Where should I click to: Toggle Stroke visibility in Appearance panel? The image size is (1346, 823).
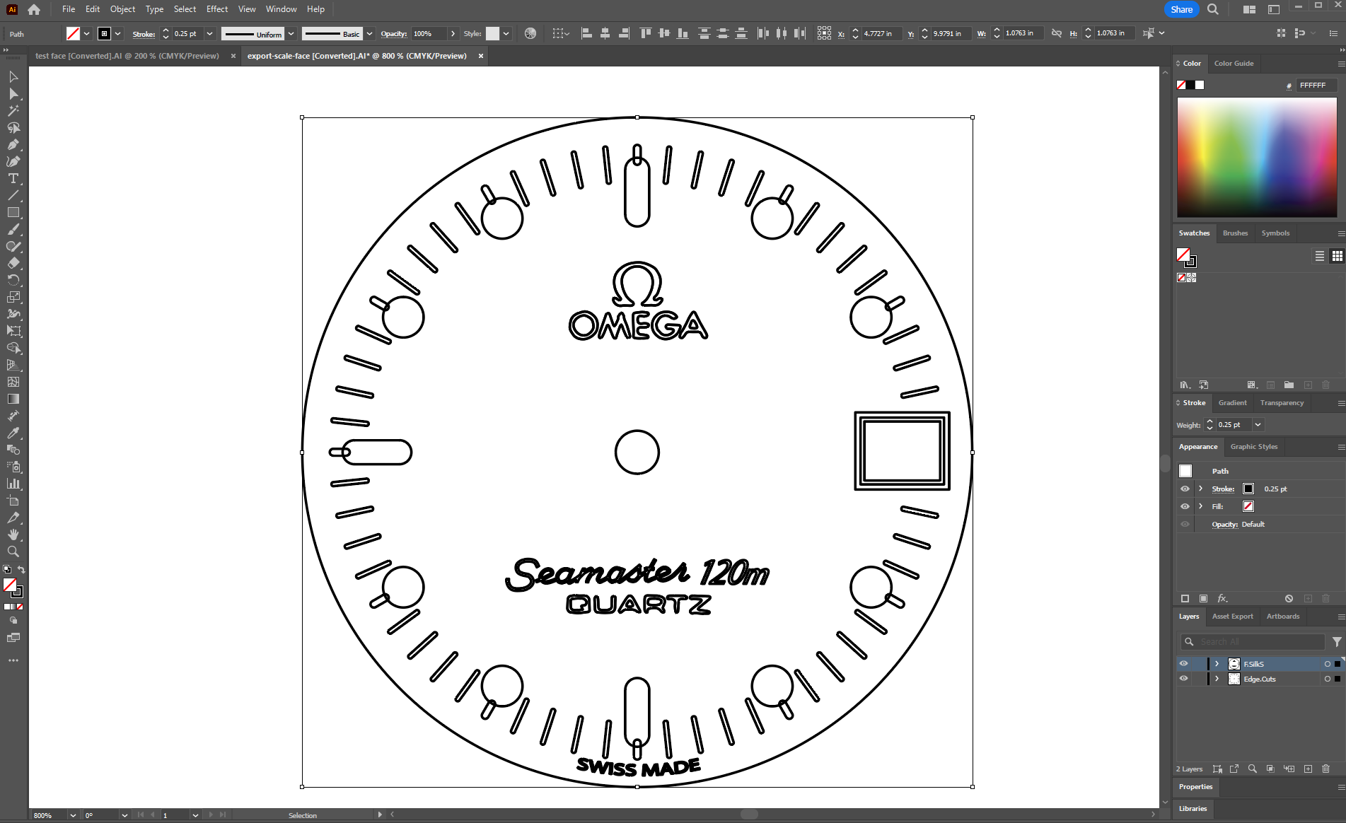click(1185, 489)
